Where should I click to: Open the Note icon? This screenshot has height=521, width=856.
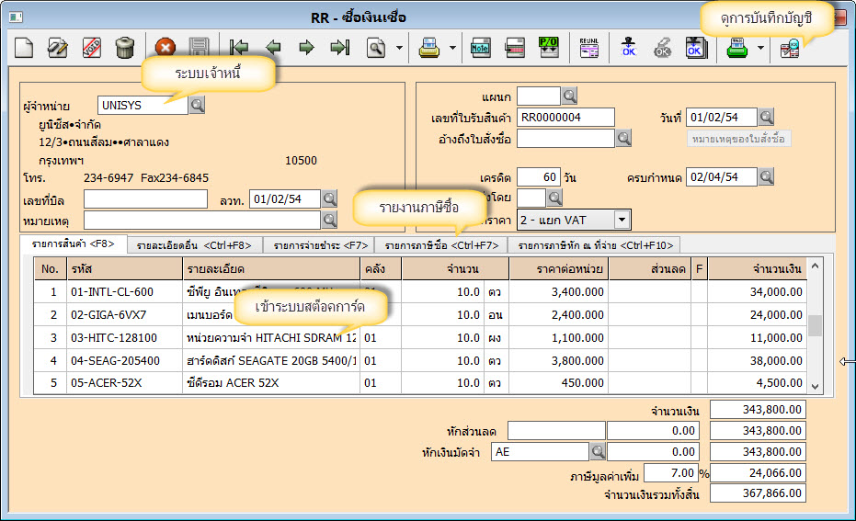[480, 48]
